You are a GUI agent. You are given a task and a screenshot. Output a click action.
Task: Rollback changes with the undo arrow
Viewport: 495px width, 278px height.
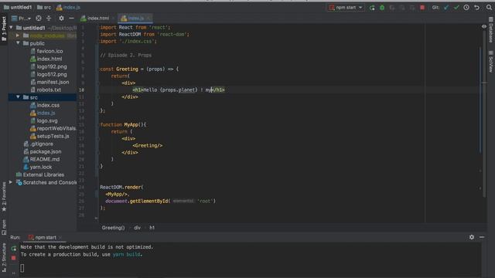click(x=476, y=8)
